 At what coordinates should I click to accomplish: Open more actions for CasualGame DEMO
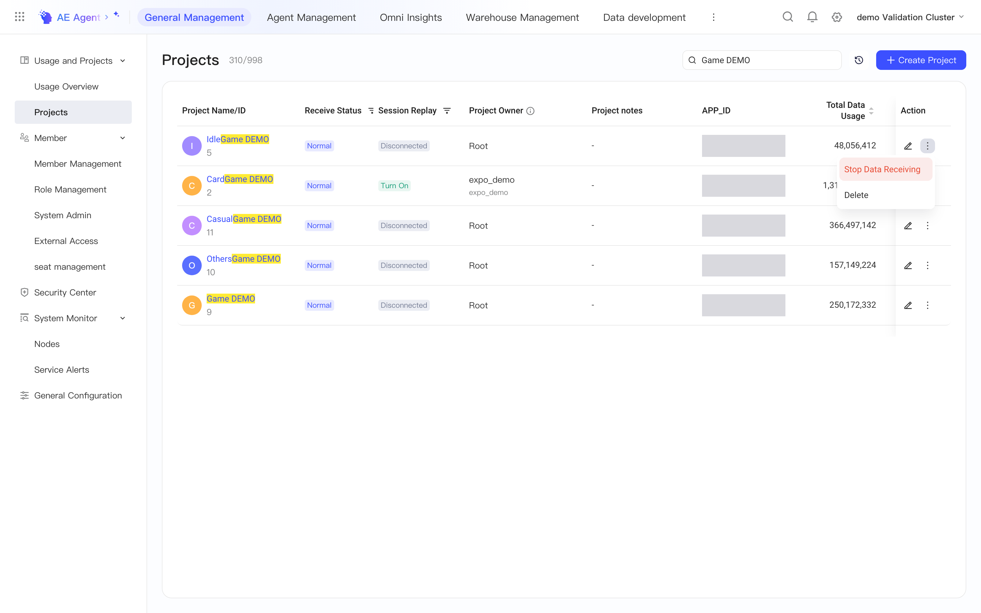click(927, 226)
